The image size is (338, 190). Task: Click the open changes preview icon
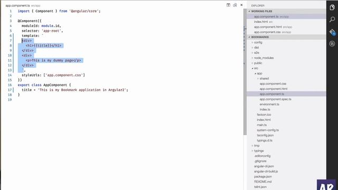point(235,5)
